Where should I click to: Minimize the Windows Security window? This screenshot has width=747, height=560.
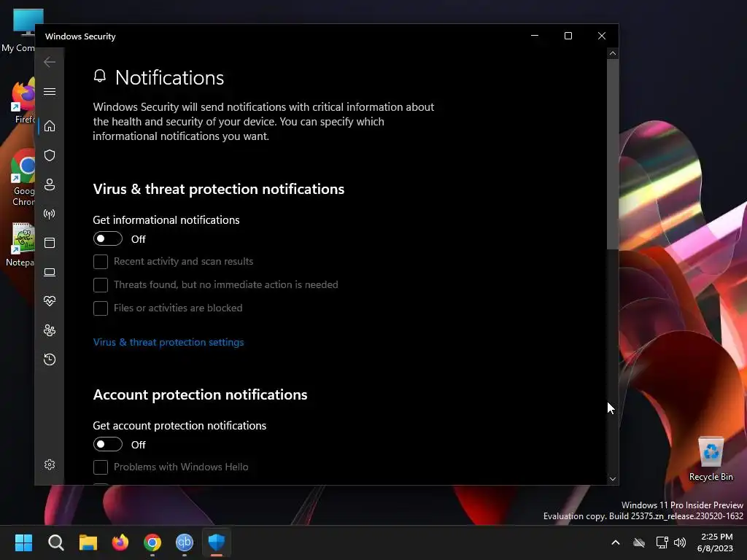click(x=535, y=36)
